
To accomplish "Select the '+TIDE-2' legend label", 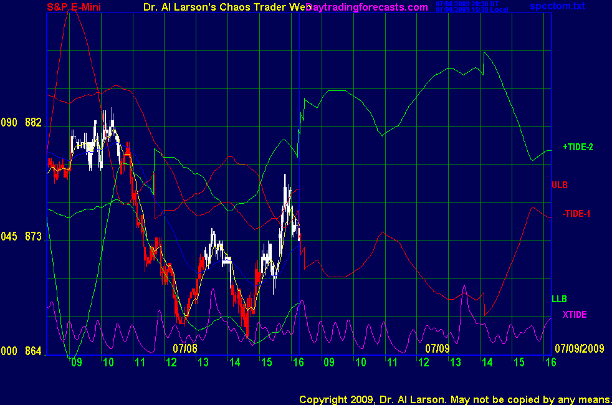I will (x=578, y=146).
